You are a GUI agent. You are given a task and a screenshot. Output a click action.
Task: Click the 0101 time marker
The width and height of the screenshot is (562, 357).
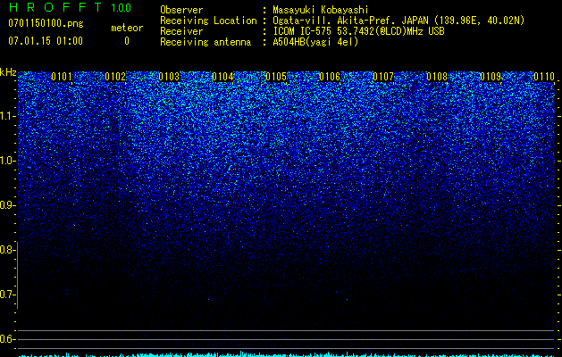pos(62,77)
